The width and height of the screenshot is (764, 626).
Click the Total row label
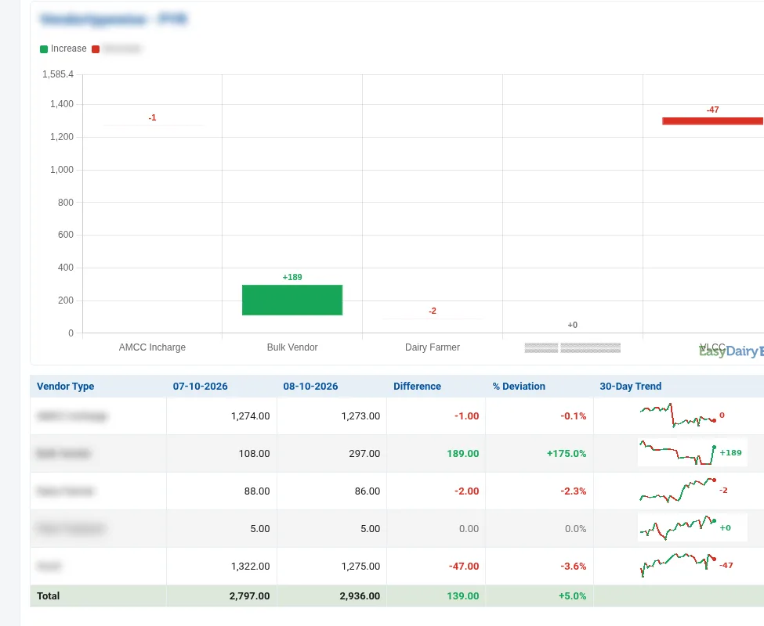pyautogui.click(x=49, y=595)
